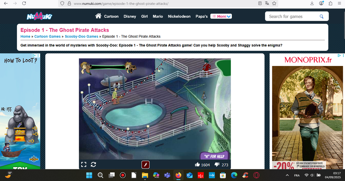Screen dimensions: 345x181
Task: Go to the Numuki home icon
Action: (98, 16)
